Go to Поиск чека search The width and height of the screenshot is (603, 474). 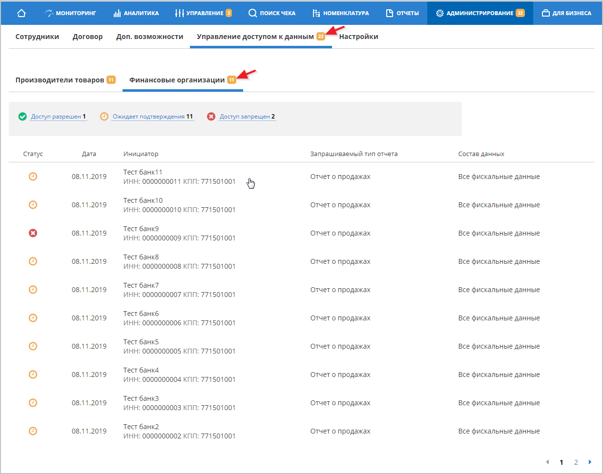tap(272, 13)
